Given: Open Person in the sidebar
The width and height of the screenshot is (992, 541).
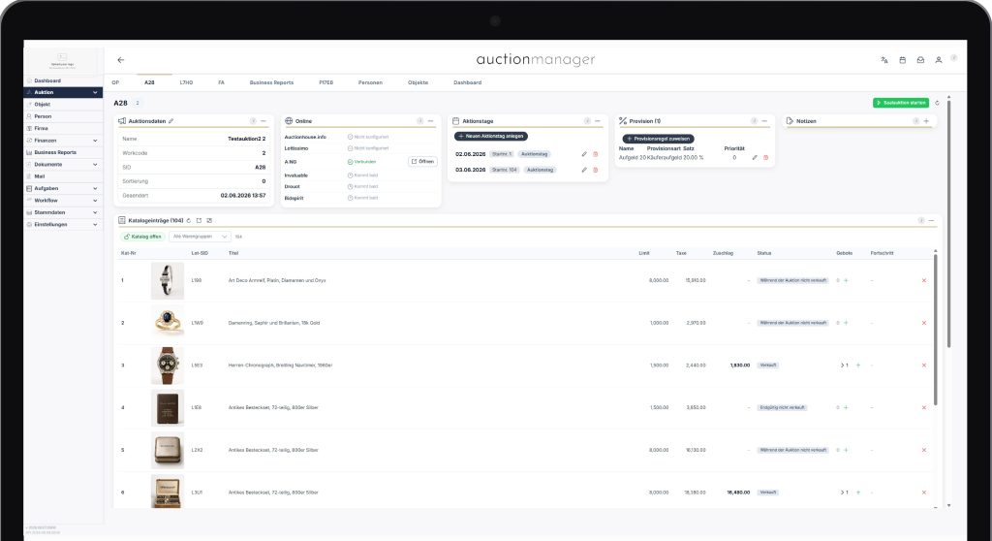Looking at the screenshot, I should pyautogui.click(x=63, y=116).
